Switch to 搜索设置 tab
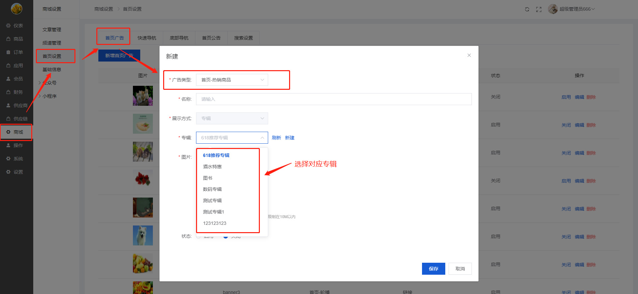This screenshot has height=294, width=638. (243, 38)
